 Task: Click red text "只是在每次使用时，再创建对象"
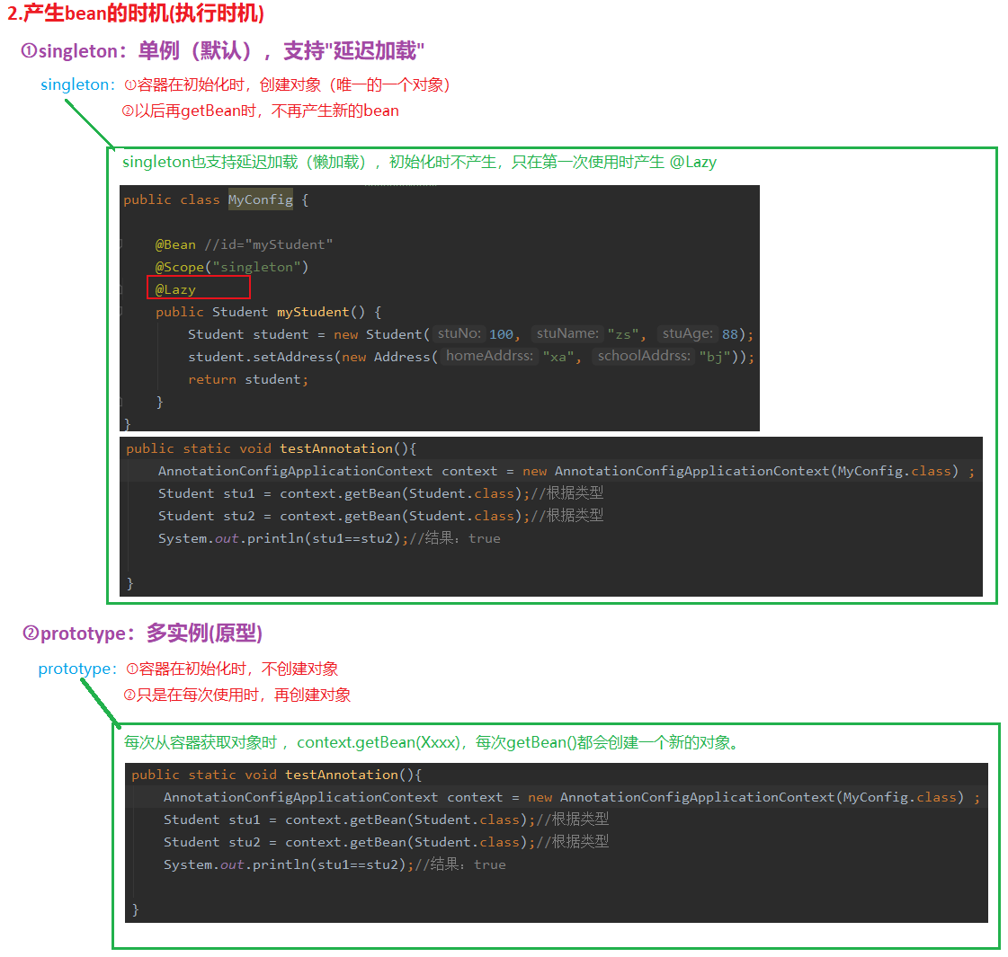(x=237, y=695)
